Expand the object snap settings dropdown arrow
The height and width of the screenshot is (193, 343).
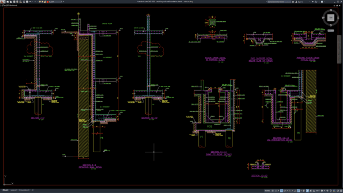point(301,191)
